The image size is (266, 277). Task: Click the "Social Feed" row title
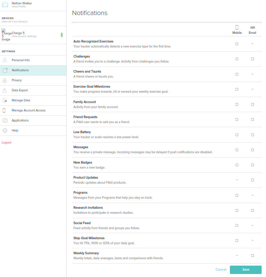coord(82,223)
